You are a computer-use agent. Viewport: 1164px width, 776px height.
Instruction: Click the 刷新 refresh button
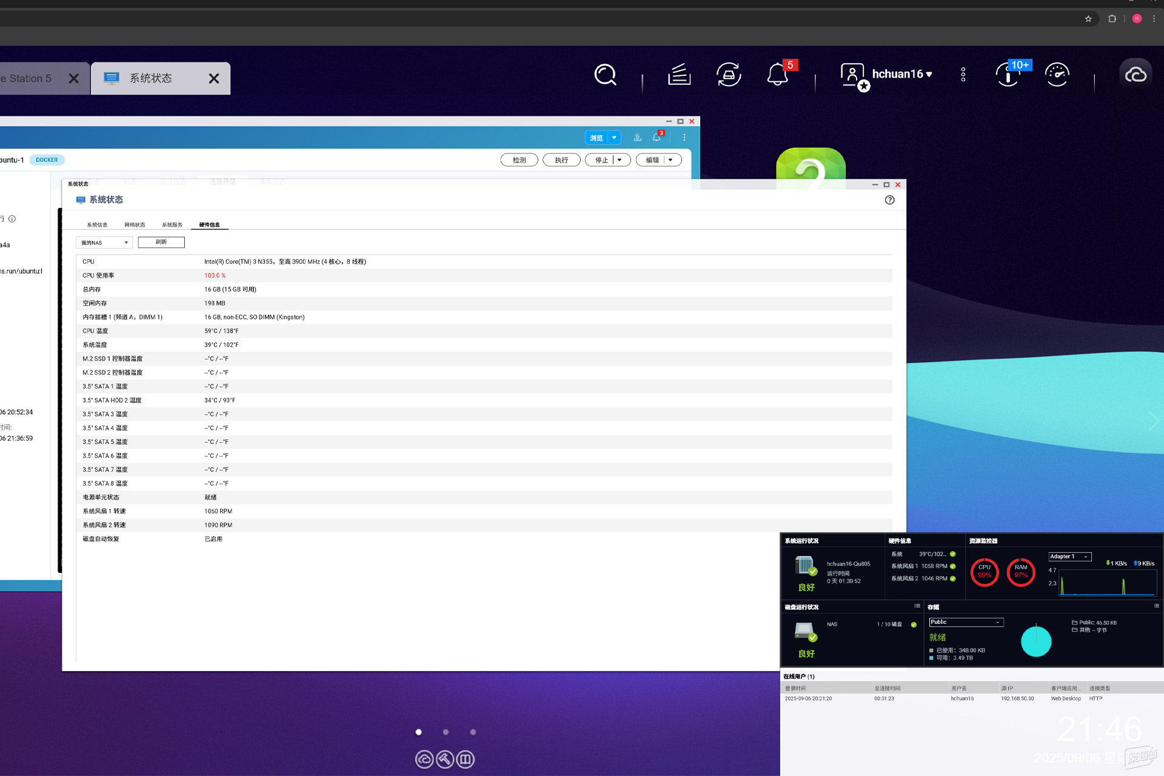pyautogui.click(x=161, y=242)
